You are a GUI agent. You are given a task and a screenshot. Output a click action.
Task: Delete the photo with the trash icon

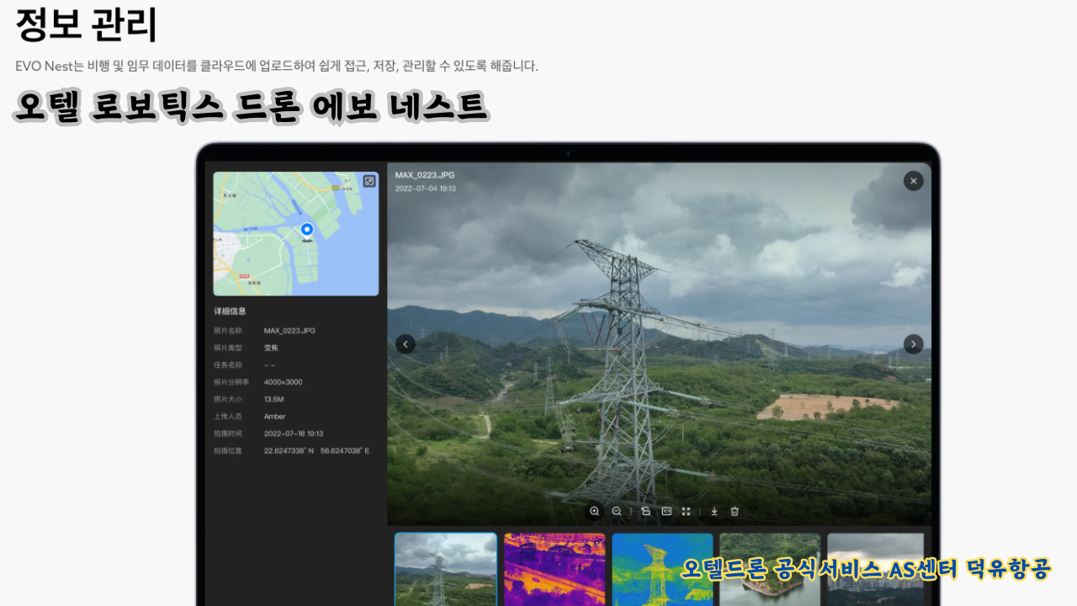(735, 511)
